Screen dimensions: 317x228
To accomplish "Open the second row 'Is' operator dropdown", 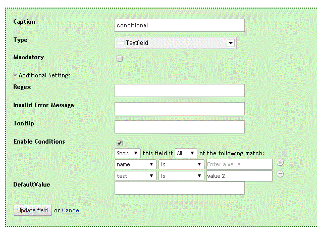I will (x=181, y=176).
